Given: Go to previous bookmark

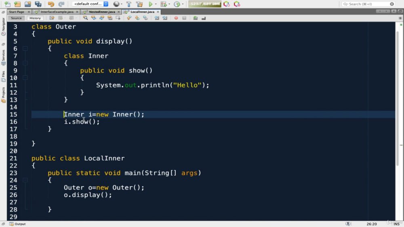Looking at the screenshot, I should [129, 18].
